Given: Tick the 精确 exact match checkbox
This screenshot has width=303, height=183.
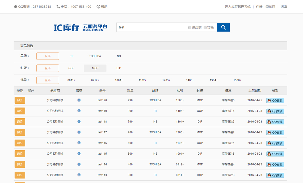Looking at the screenshot, I should [x=205, y=28].
